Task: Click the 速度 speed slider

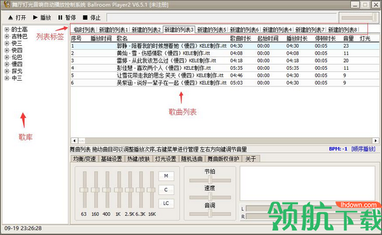Action: pyautogui.click(x=210, y=197)
